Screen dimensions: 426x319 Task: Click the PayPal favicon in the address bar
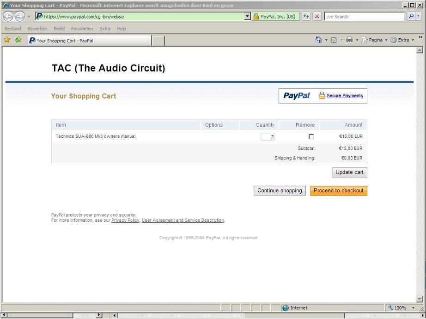click(x=39, y=16)
